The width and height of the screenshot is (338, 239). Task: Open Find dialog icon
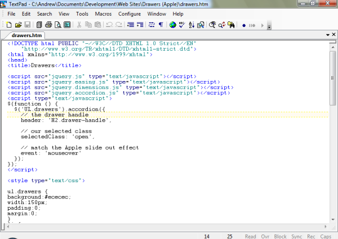pyautogui.click(x=212, y=25)
